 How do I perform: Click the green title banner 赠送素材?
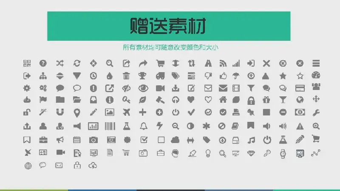pyautogui.click(x=169, y=26)
